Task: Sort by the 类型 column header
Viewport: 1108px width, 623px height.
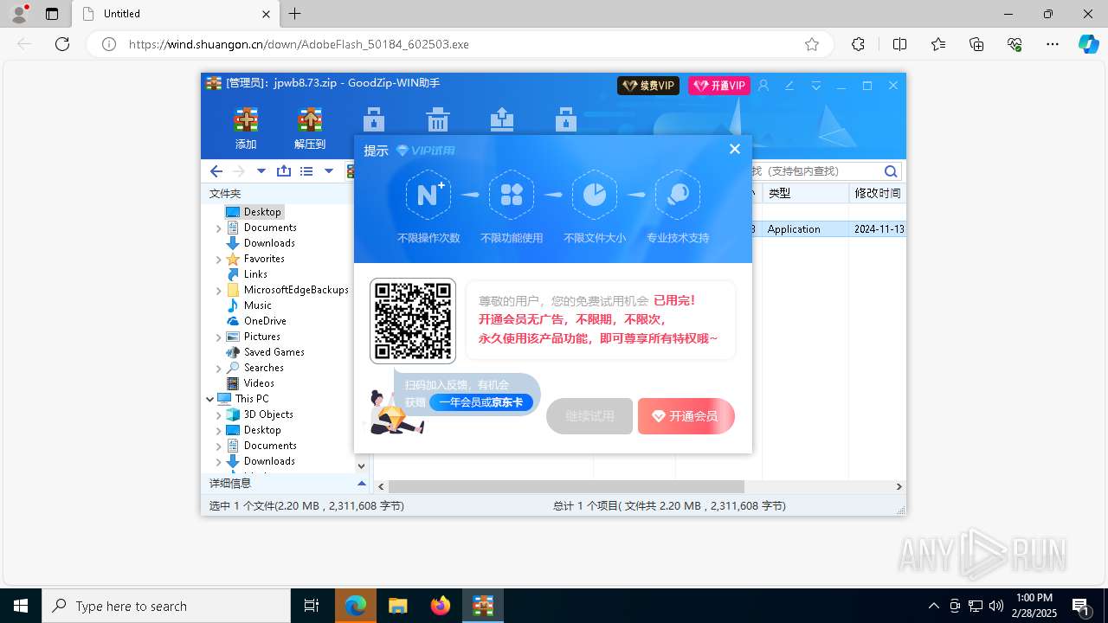Action: [x=805, y=193]
